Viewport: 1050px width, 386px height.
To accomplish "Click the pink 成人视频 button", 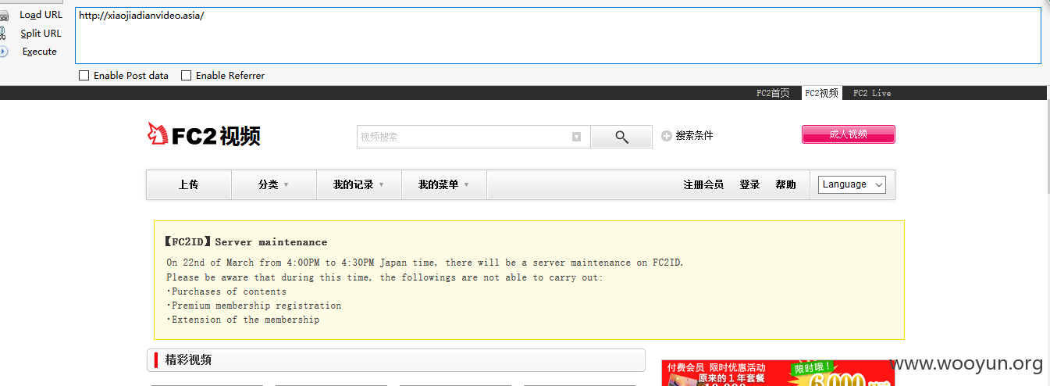I will (848, 134).
